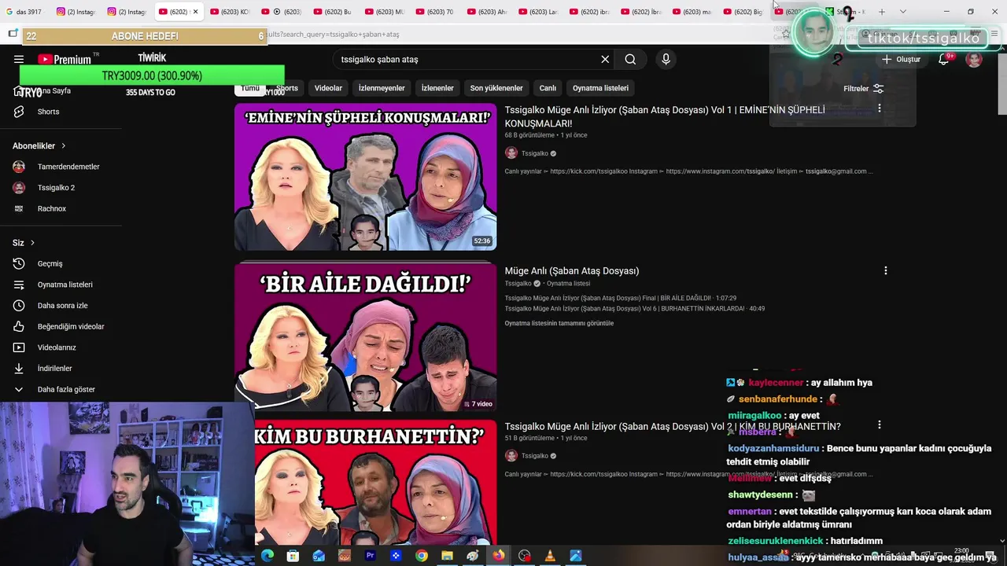
Task: Select the Son yüklenenler filter chip
Action: tap(496, 88)
